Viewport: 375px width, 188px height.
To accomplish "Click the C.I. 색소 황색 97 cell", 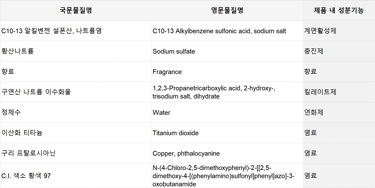I will (x=76, y=176).
